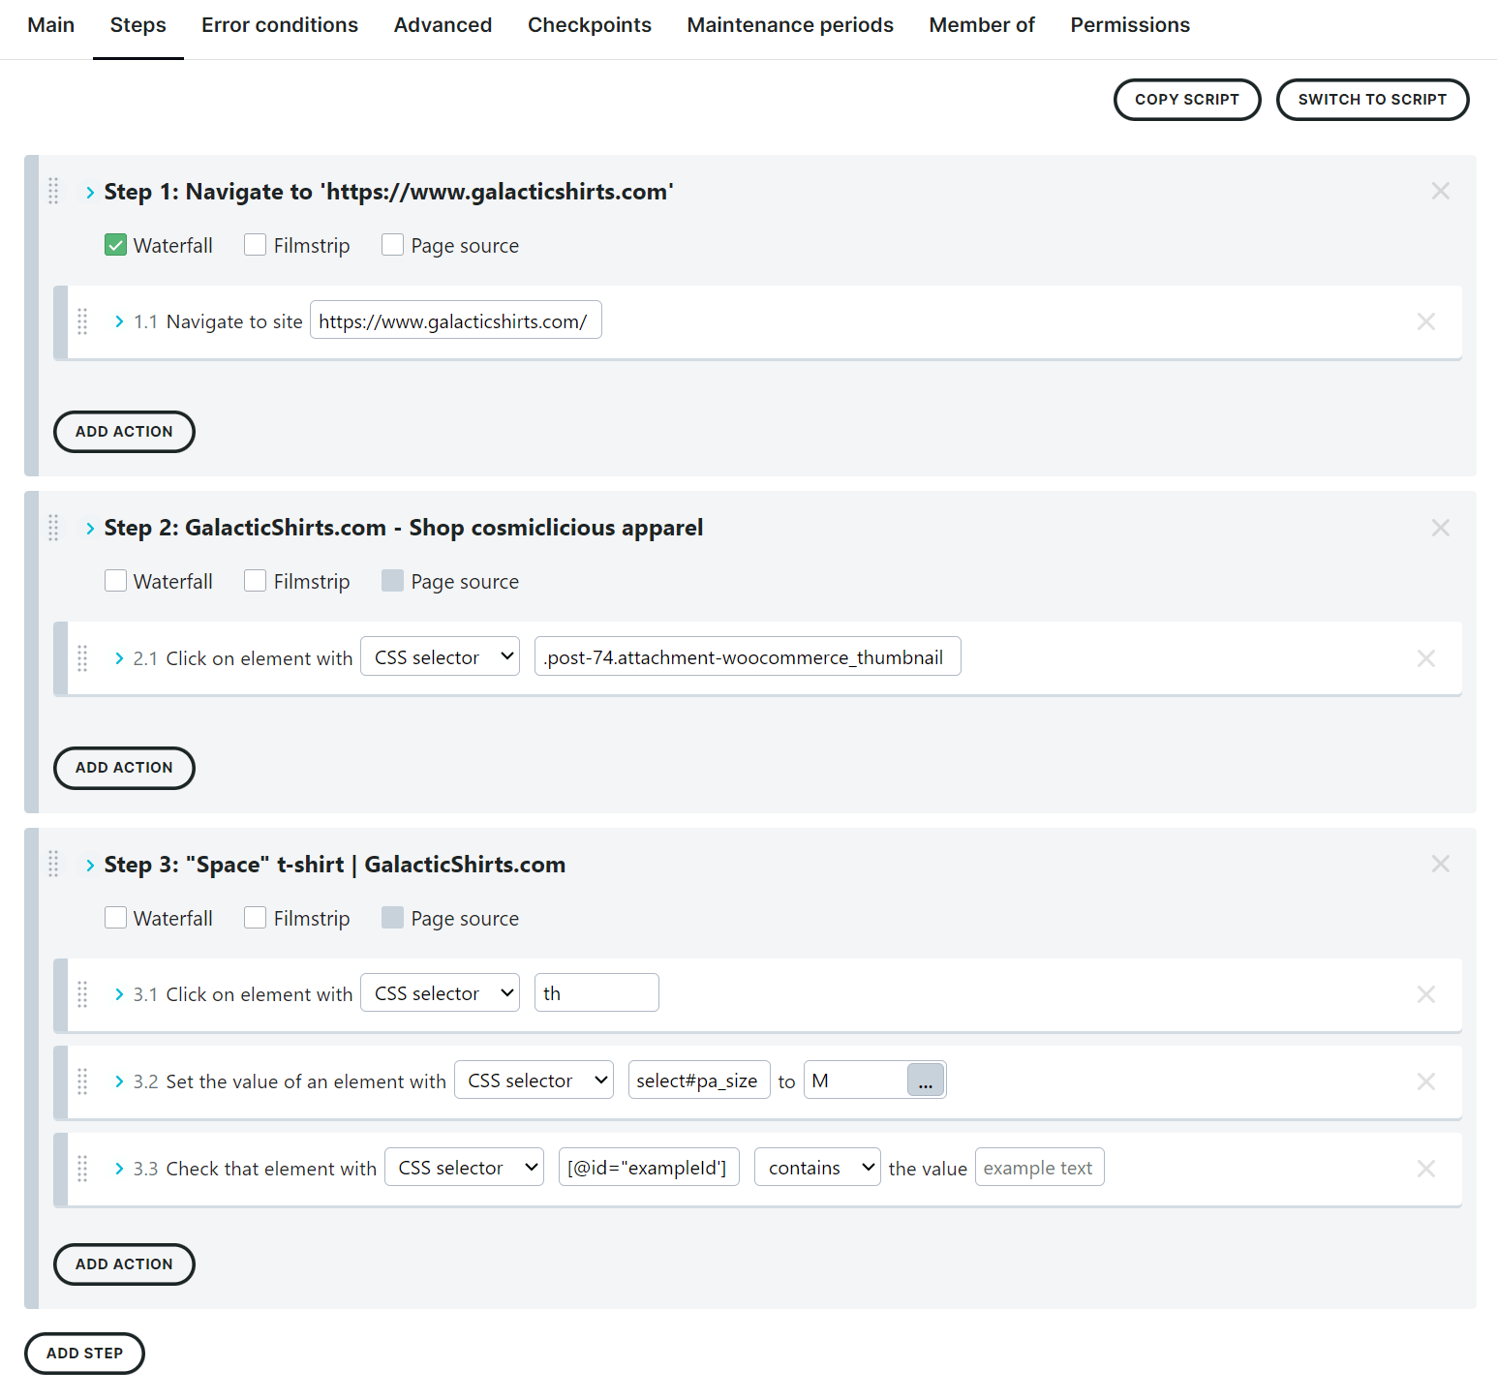This screenshot has width=1497, height=1400.
Task: Open CSS selector dropdown in action 2.1
Action: (x=440, y=656)
